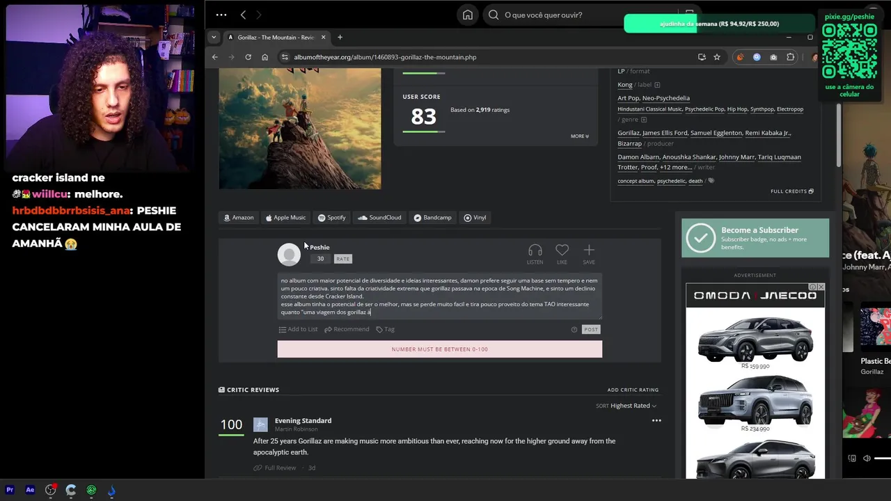Open album on Bandcamp
Screen dimensions: 891x501
click(432, 218)
